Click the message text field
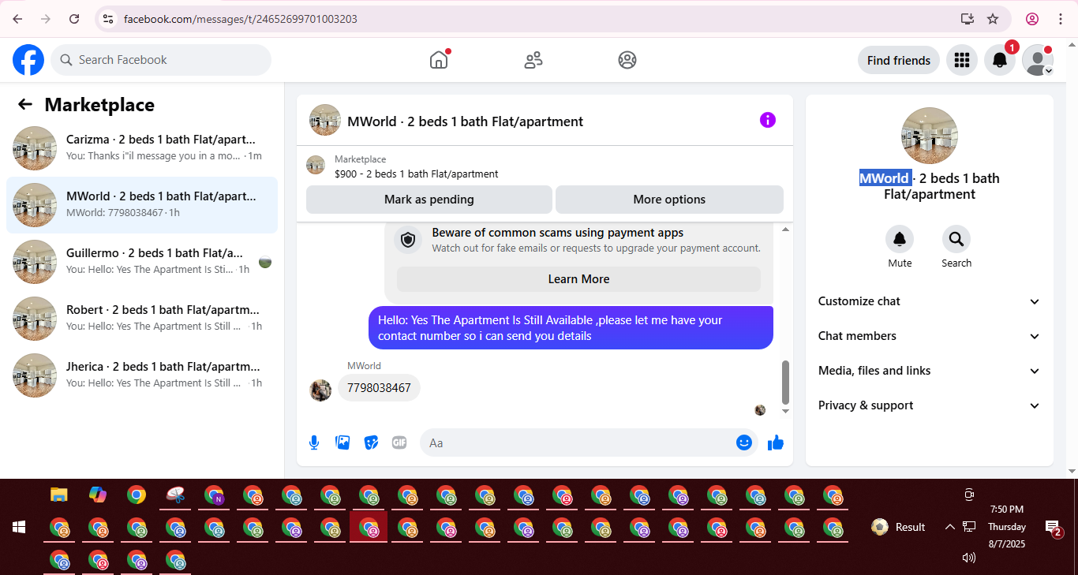1078x575 pixels. point(578,442)
